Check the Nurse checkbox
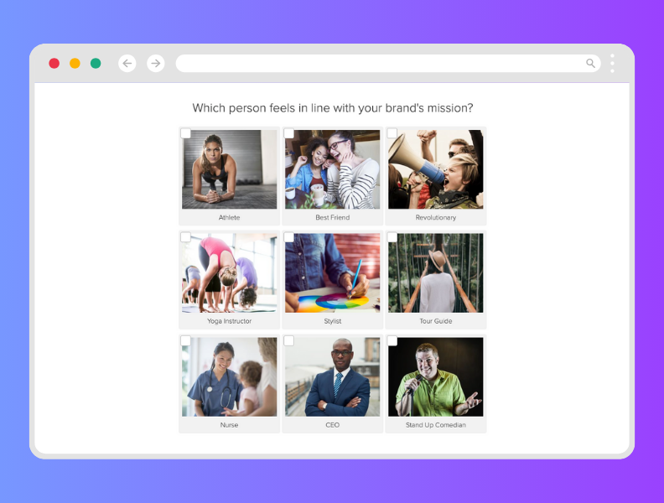Viewport: 664px width, 503px height. [x=185, y=341]
